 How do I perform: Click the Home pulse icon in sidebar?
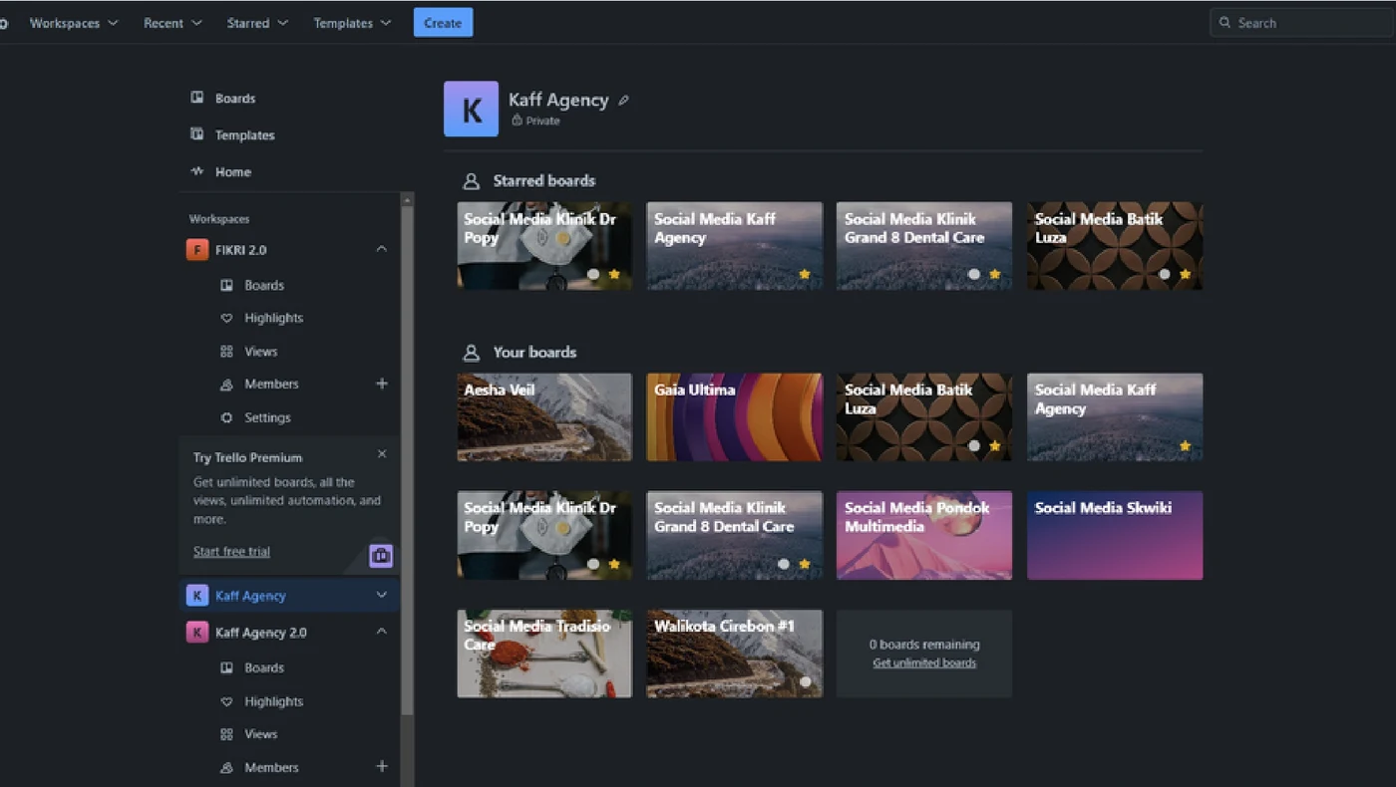(x=197, y=171)
